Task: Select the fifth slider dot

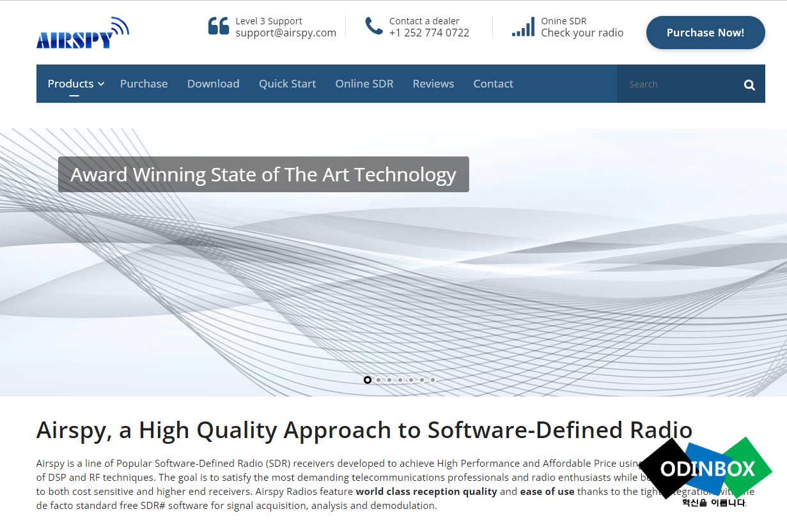Action: [x=411, y=380]
